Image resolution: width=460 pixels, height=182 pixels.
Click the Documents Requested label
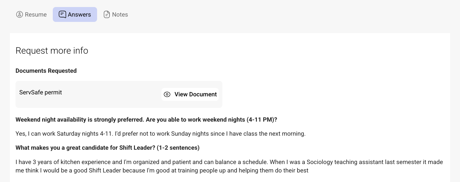point(46,71)
